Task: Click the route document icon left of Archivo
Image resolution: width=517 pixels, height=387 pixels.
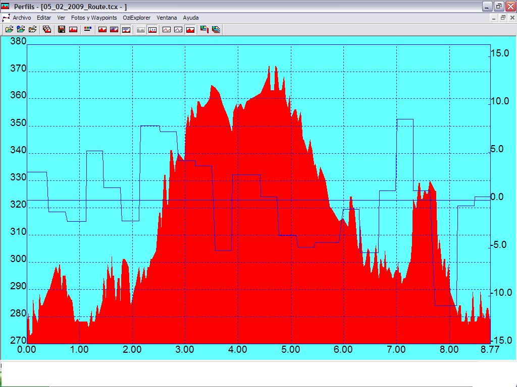Action: pyautogui.click(x=6, y=18)
